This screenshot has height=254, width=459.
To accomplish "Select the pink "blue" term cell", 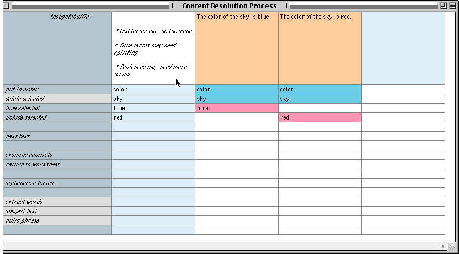I will point(236,108).
